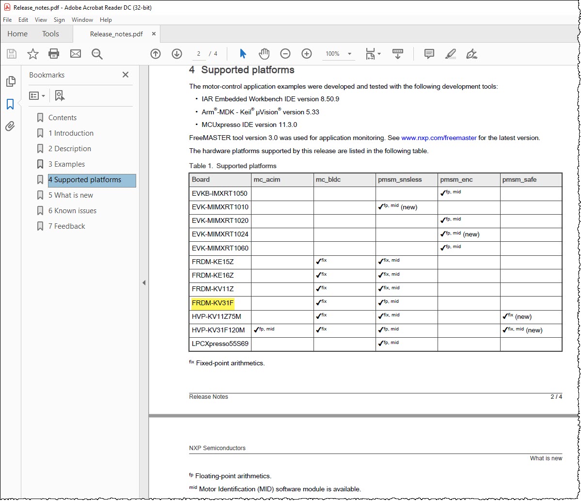Open the Find text search tool
The height and width of the screenshot is (501, 581).
click(x=97, y=54)
